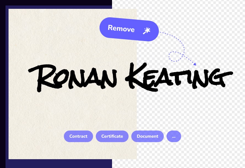
Task: Click the magic wand icon on Remove
Action: [x=146, y=31]
